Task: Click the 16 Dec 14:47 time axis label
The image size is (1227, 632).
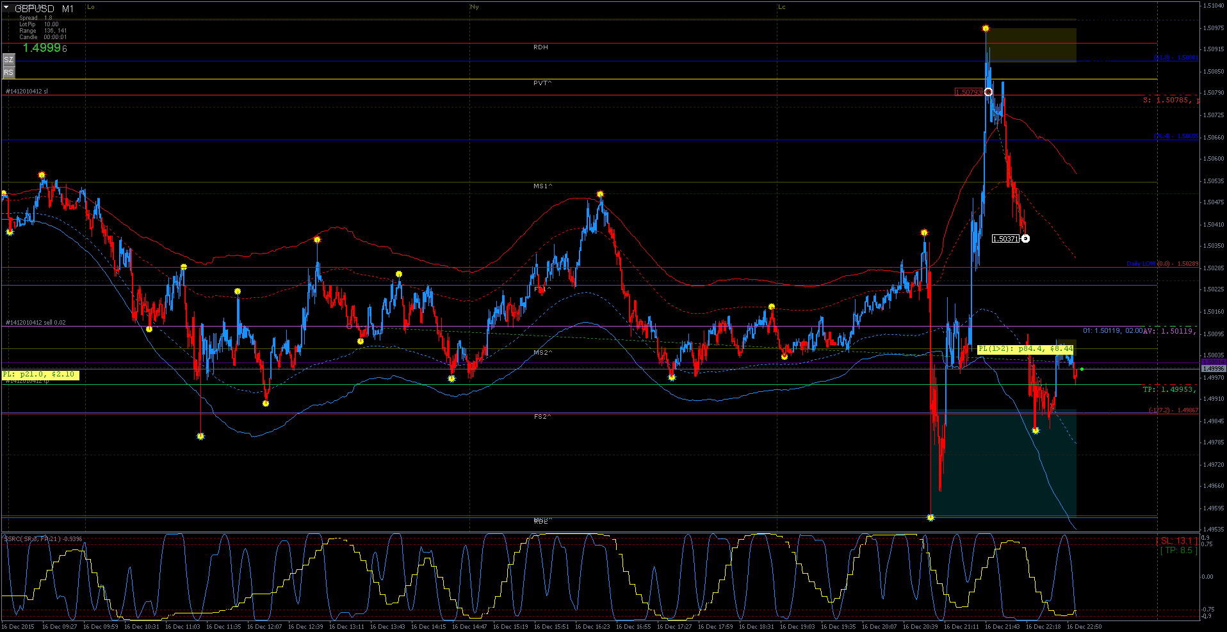Action: (469, 627)
